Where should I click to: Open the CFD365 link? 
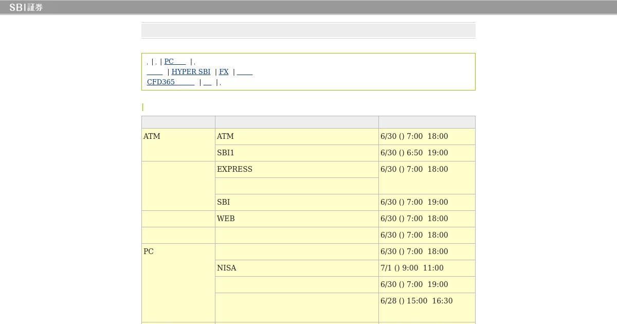(x=171, y=82)
